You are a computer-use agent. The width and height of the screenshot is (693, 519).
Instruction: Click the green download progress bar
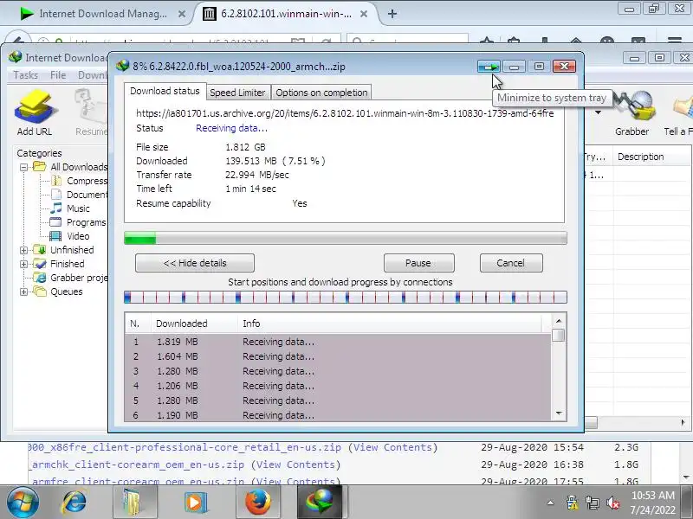point(345,238)
